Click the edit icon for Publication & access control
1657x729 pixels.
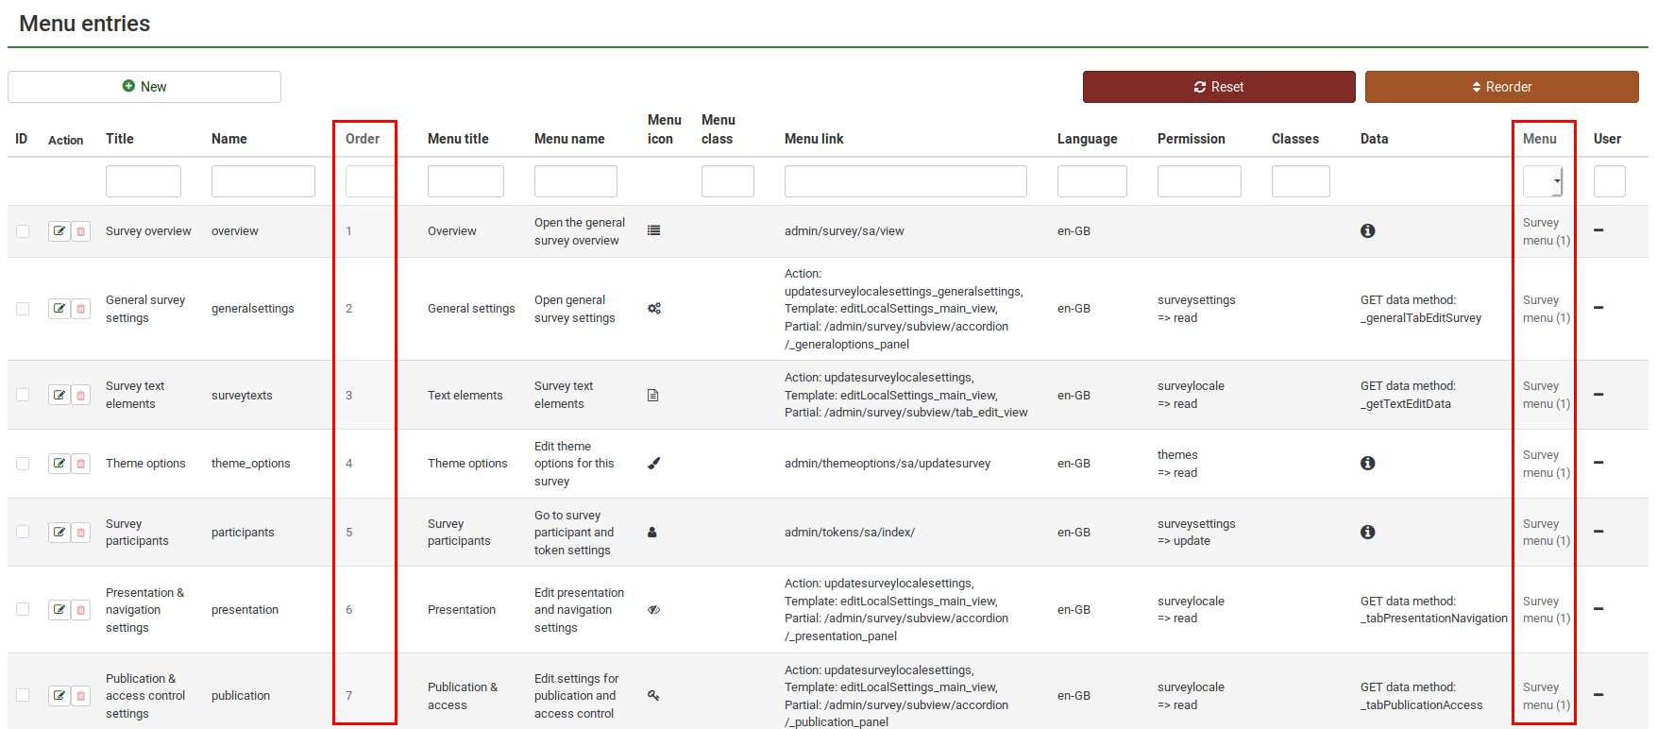coord(59,696)
